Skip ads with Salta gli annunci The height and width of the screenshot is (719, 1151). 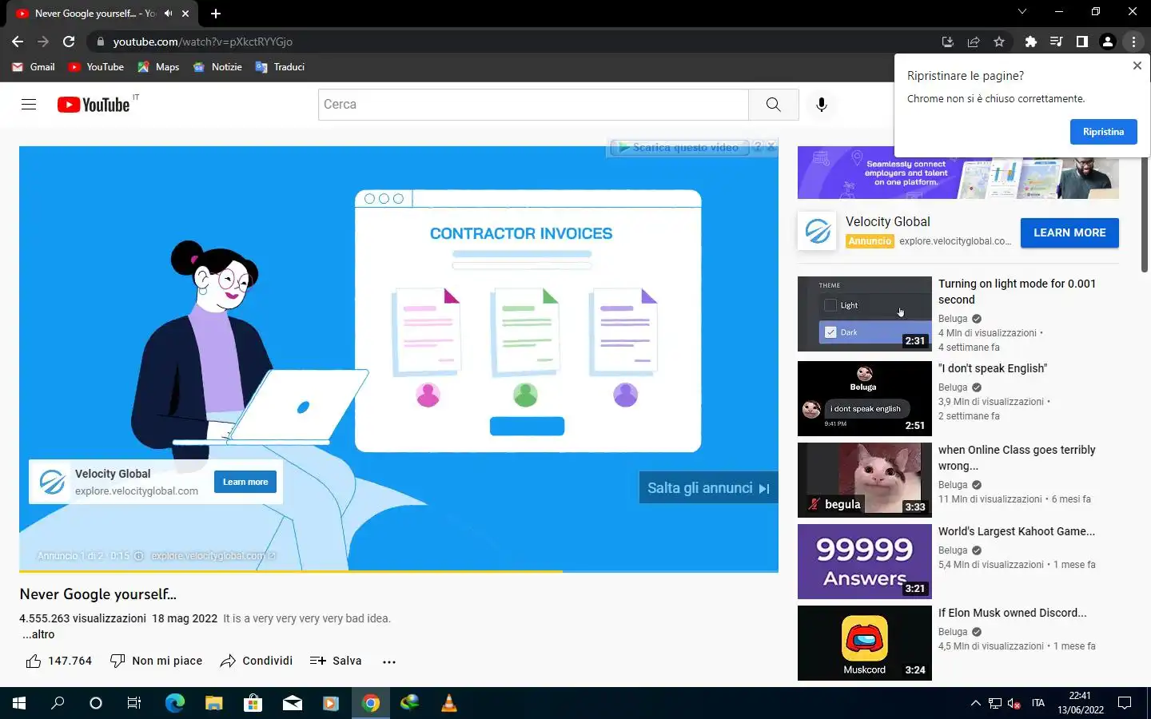[708, 488]
